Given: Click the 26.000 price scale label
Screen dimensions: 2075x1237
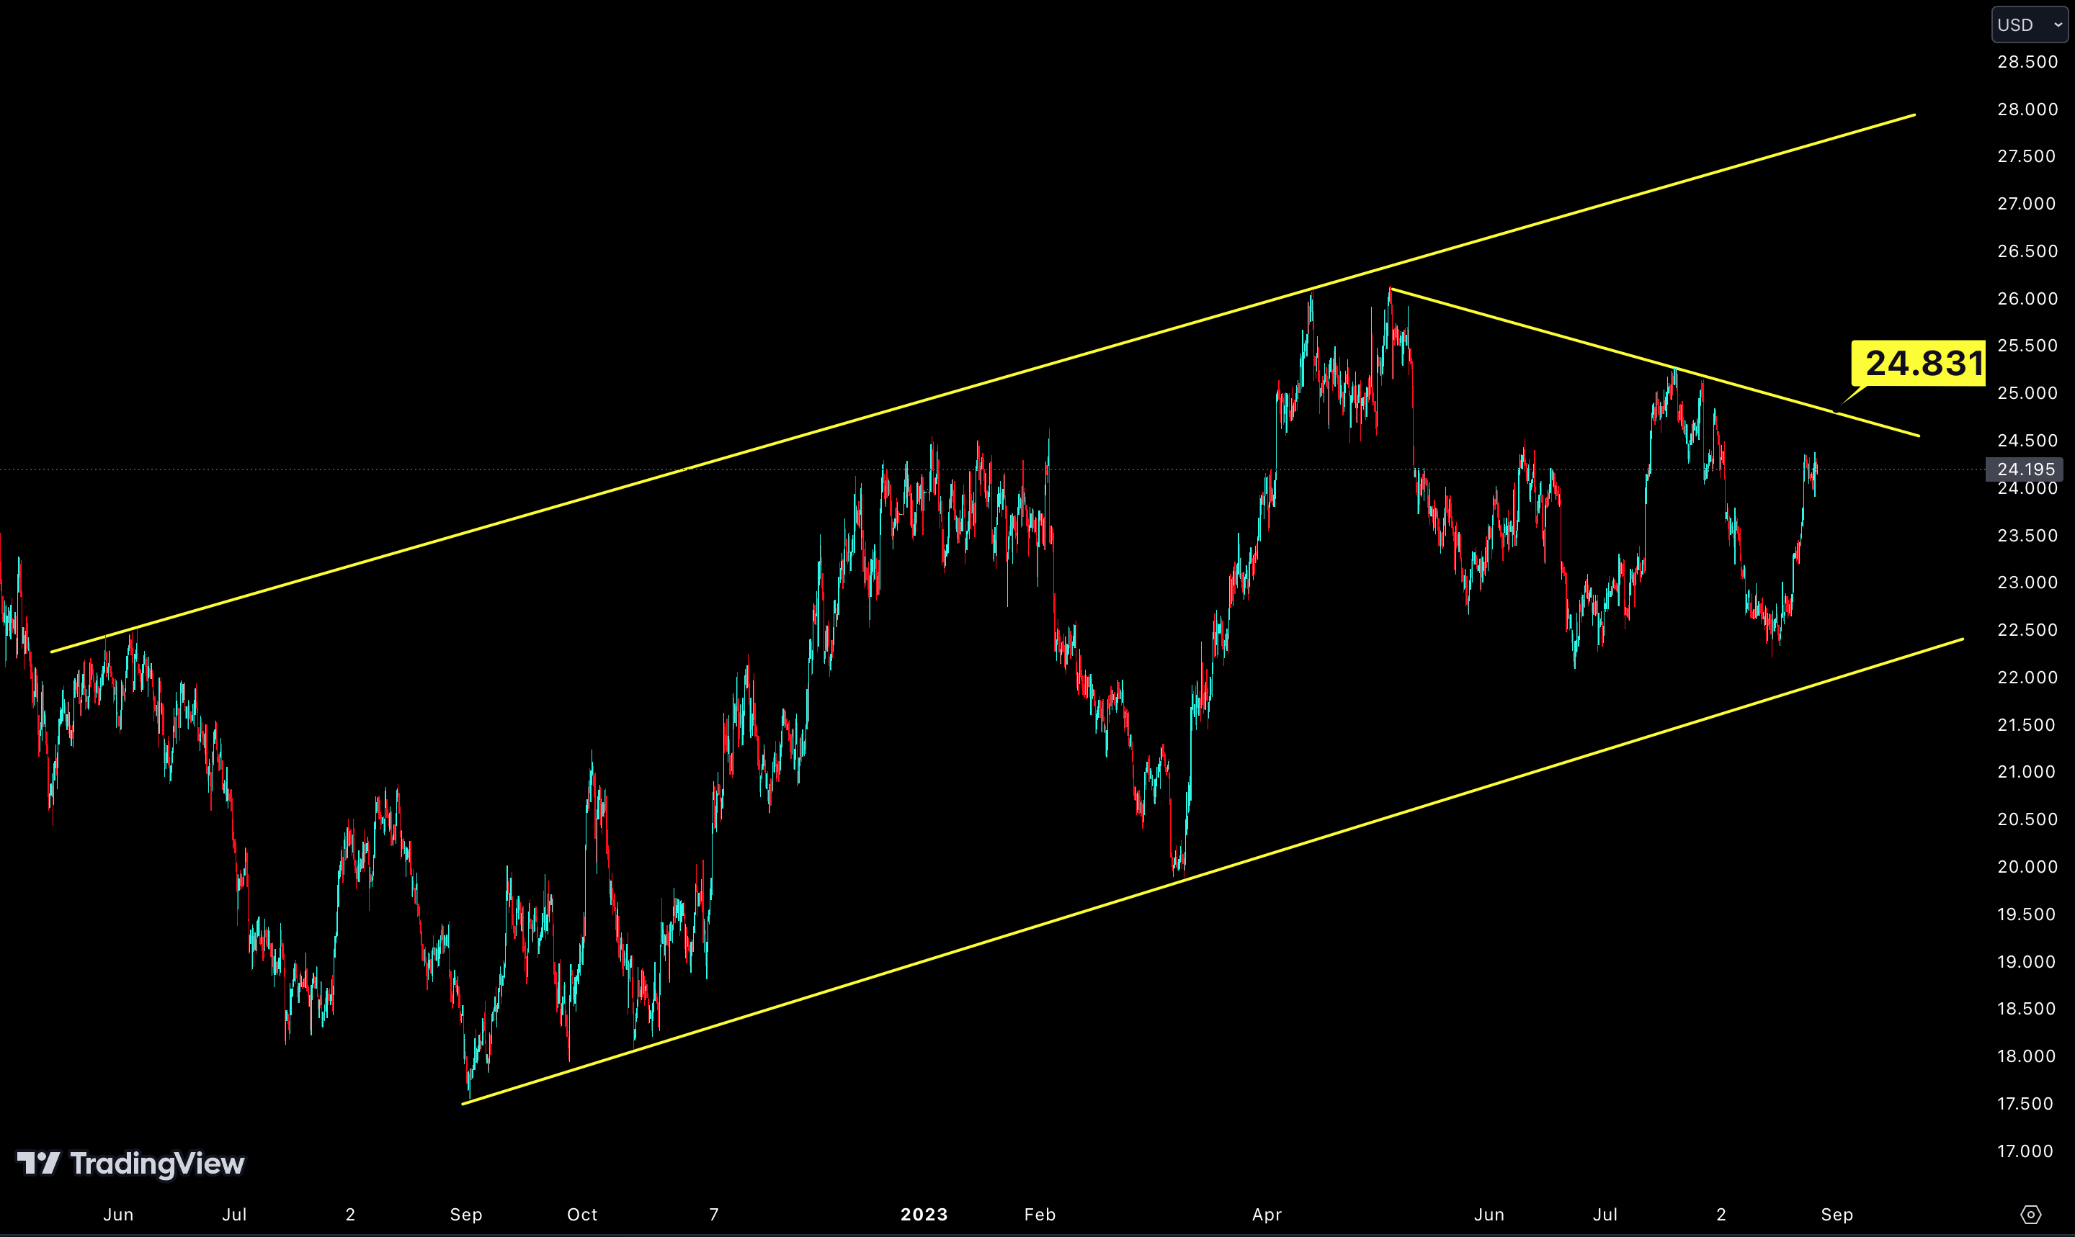Looking at the screenshot, I should click(x=2027, y=298).
